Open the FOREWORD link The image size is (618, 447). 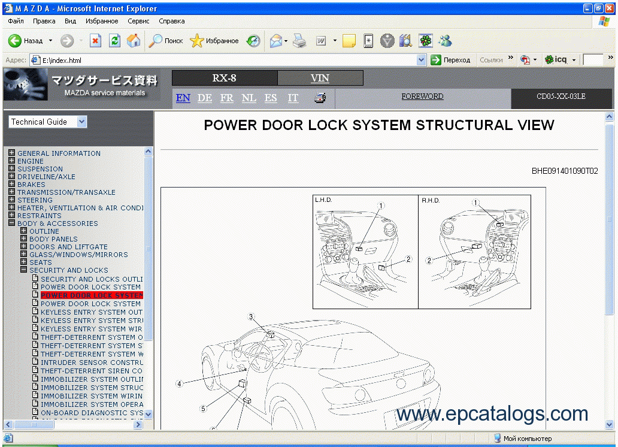pyautogui.click(x=423, y=96)
